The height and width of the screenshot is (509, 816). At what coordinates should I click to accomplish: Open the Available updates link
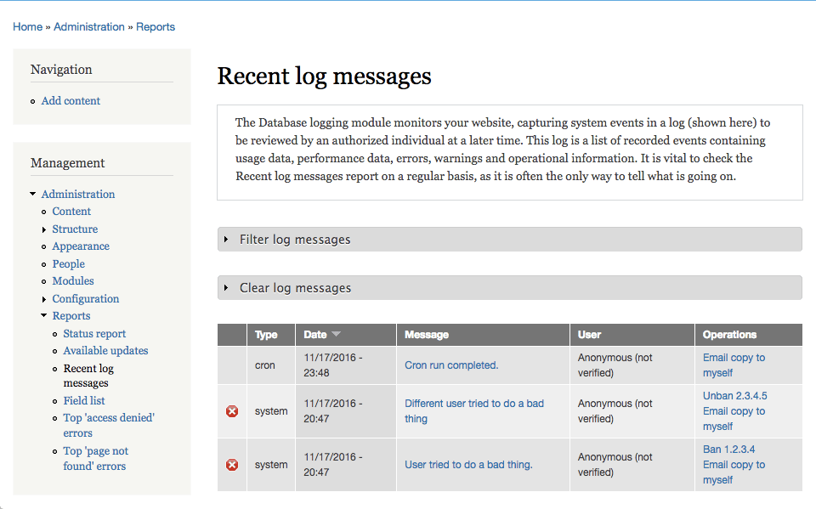tap(105, 351)
